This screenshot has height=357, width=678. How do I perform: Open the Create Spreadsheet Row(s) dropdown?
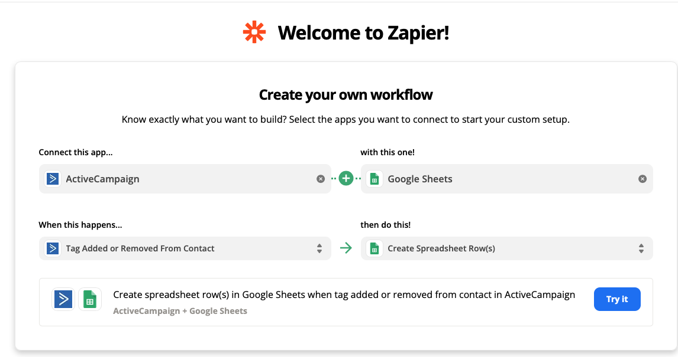tap(507, 248)
